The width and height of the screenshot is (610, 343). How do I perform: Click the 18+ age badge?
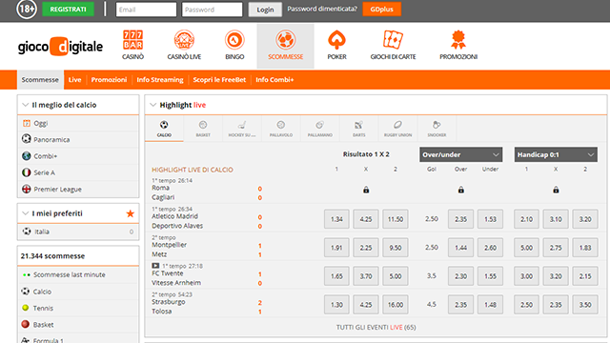(x=27, y=9)
